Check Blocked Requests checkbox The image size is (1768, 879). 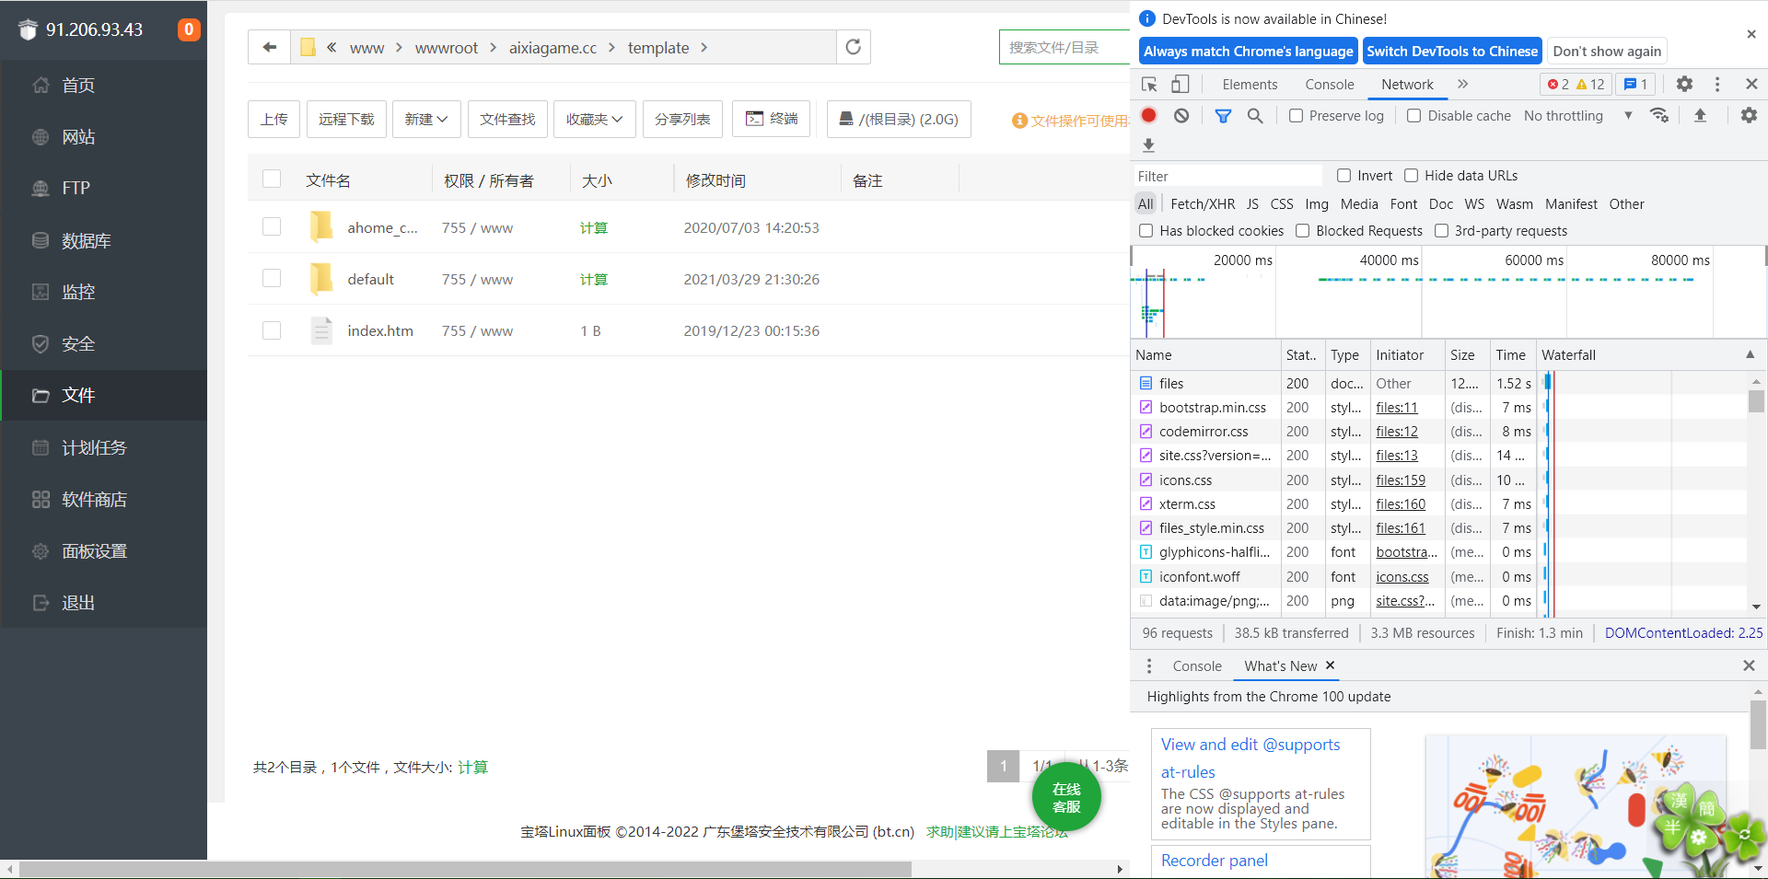(1302, 230)
